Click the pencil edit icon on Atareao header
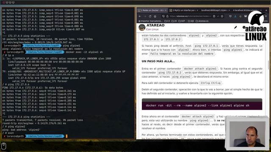 point(235,27)
